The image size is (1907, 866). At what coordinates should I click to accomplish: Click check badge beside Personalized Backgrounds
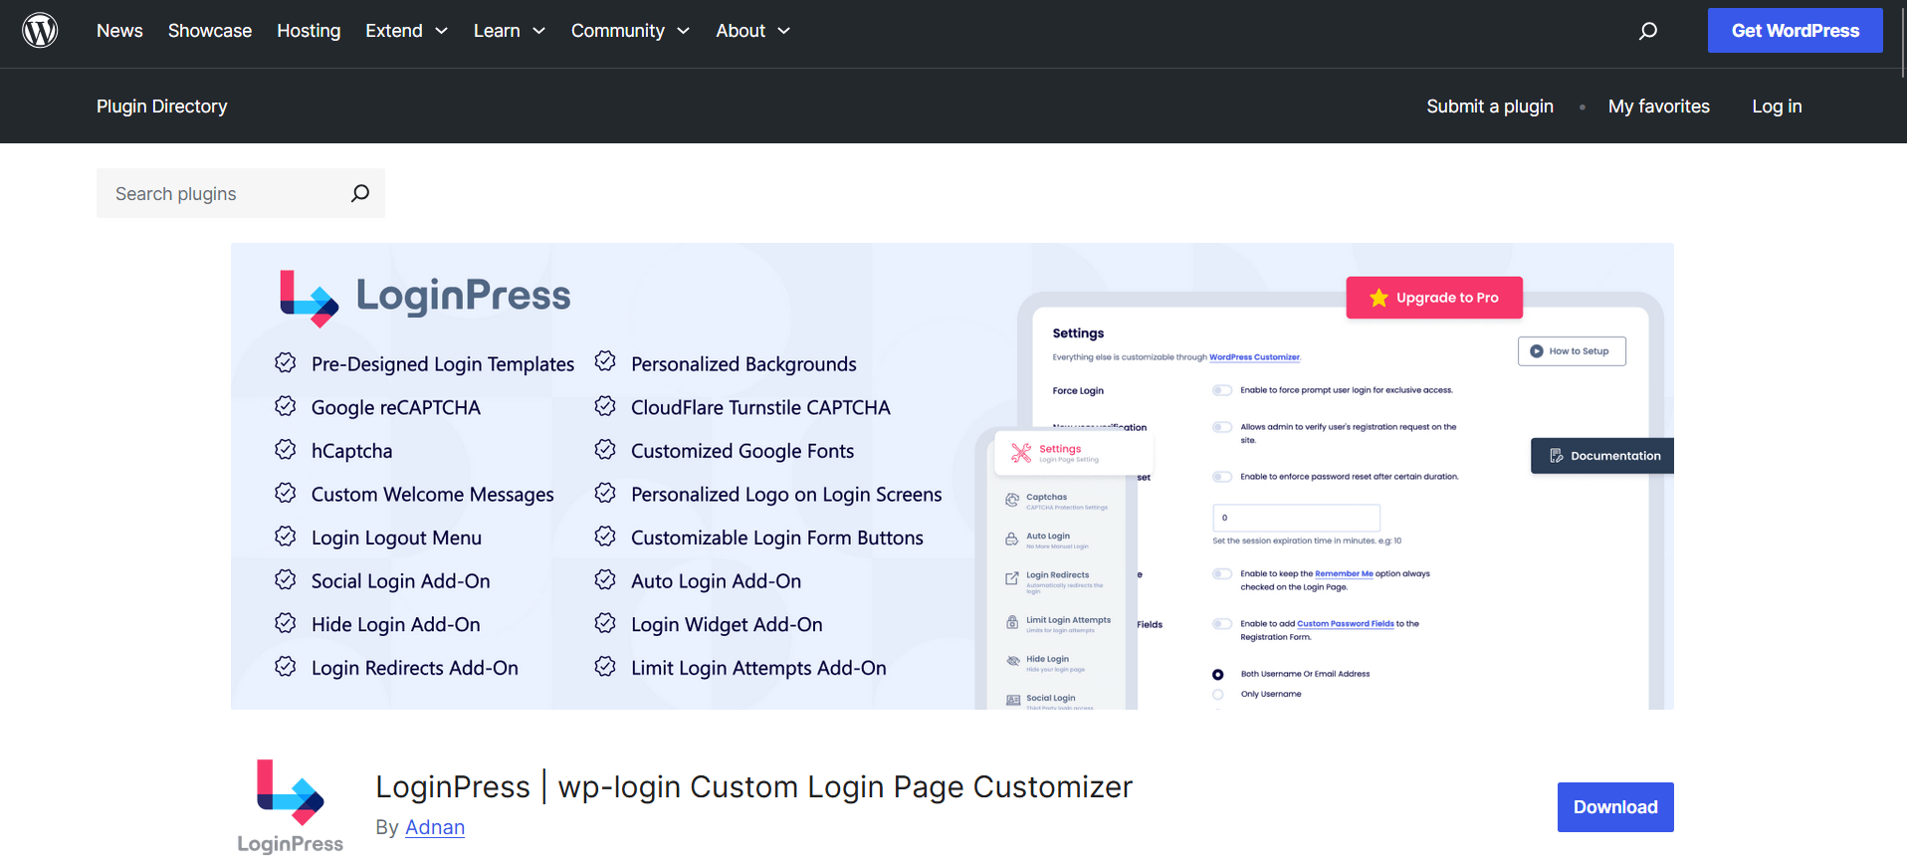pyautogui.click(x=605, y=361)
